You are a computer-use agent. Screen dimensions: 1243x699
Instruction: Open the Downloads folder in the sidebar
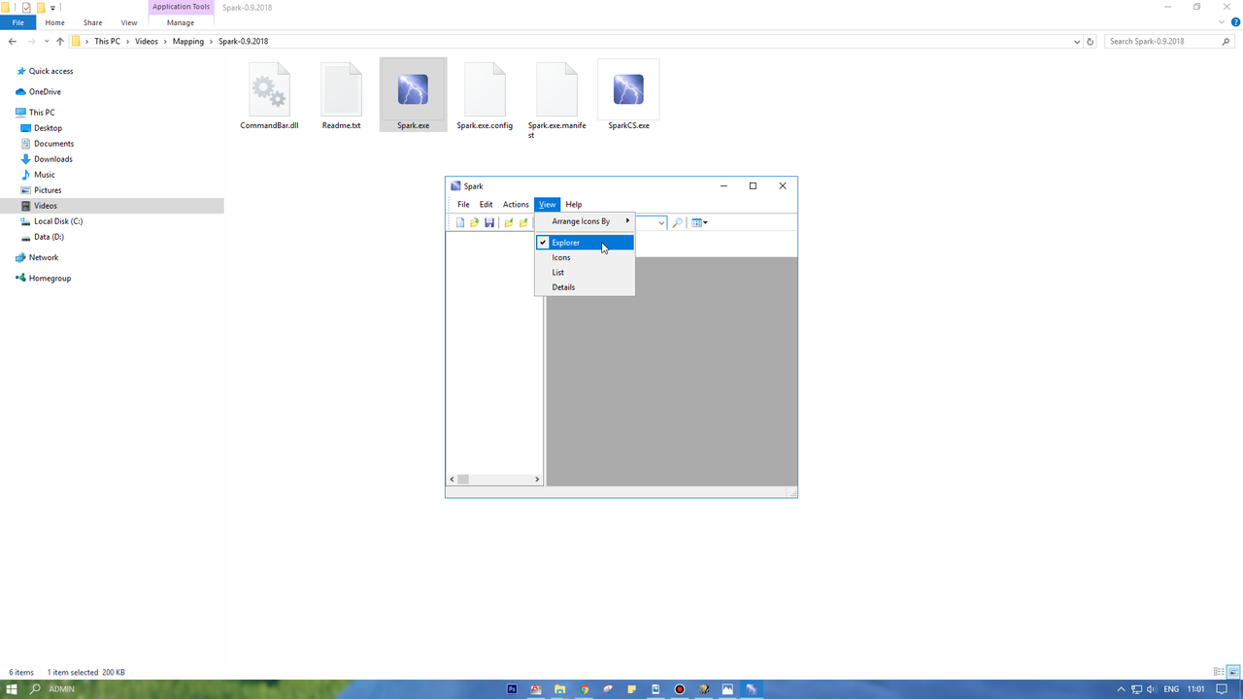click(x=52, y=159)
